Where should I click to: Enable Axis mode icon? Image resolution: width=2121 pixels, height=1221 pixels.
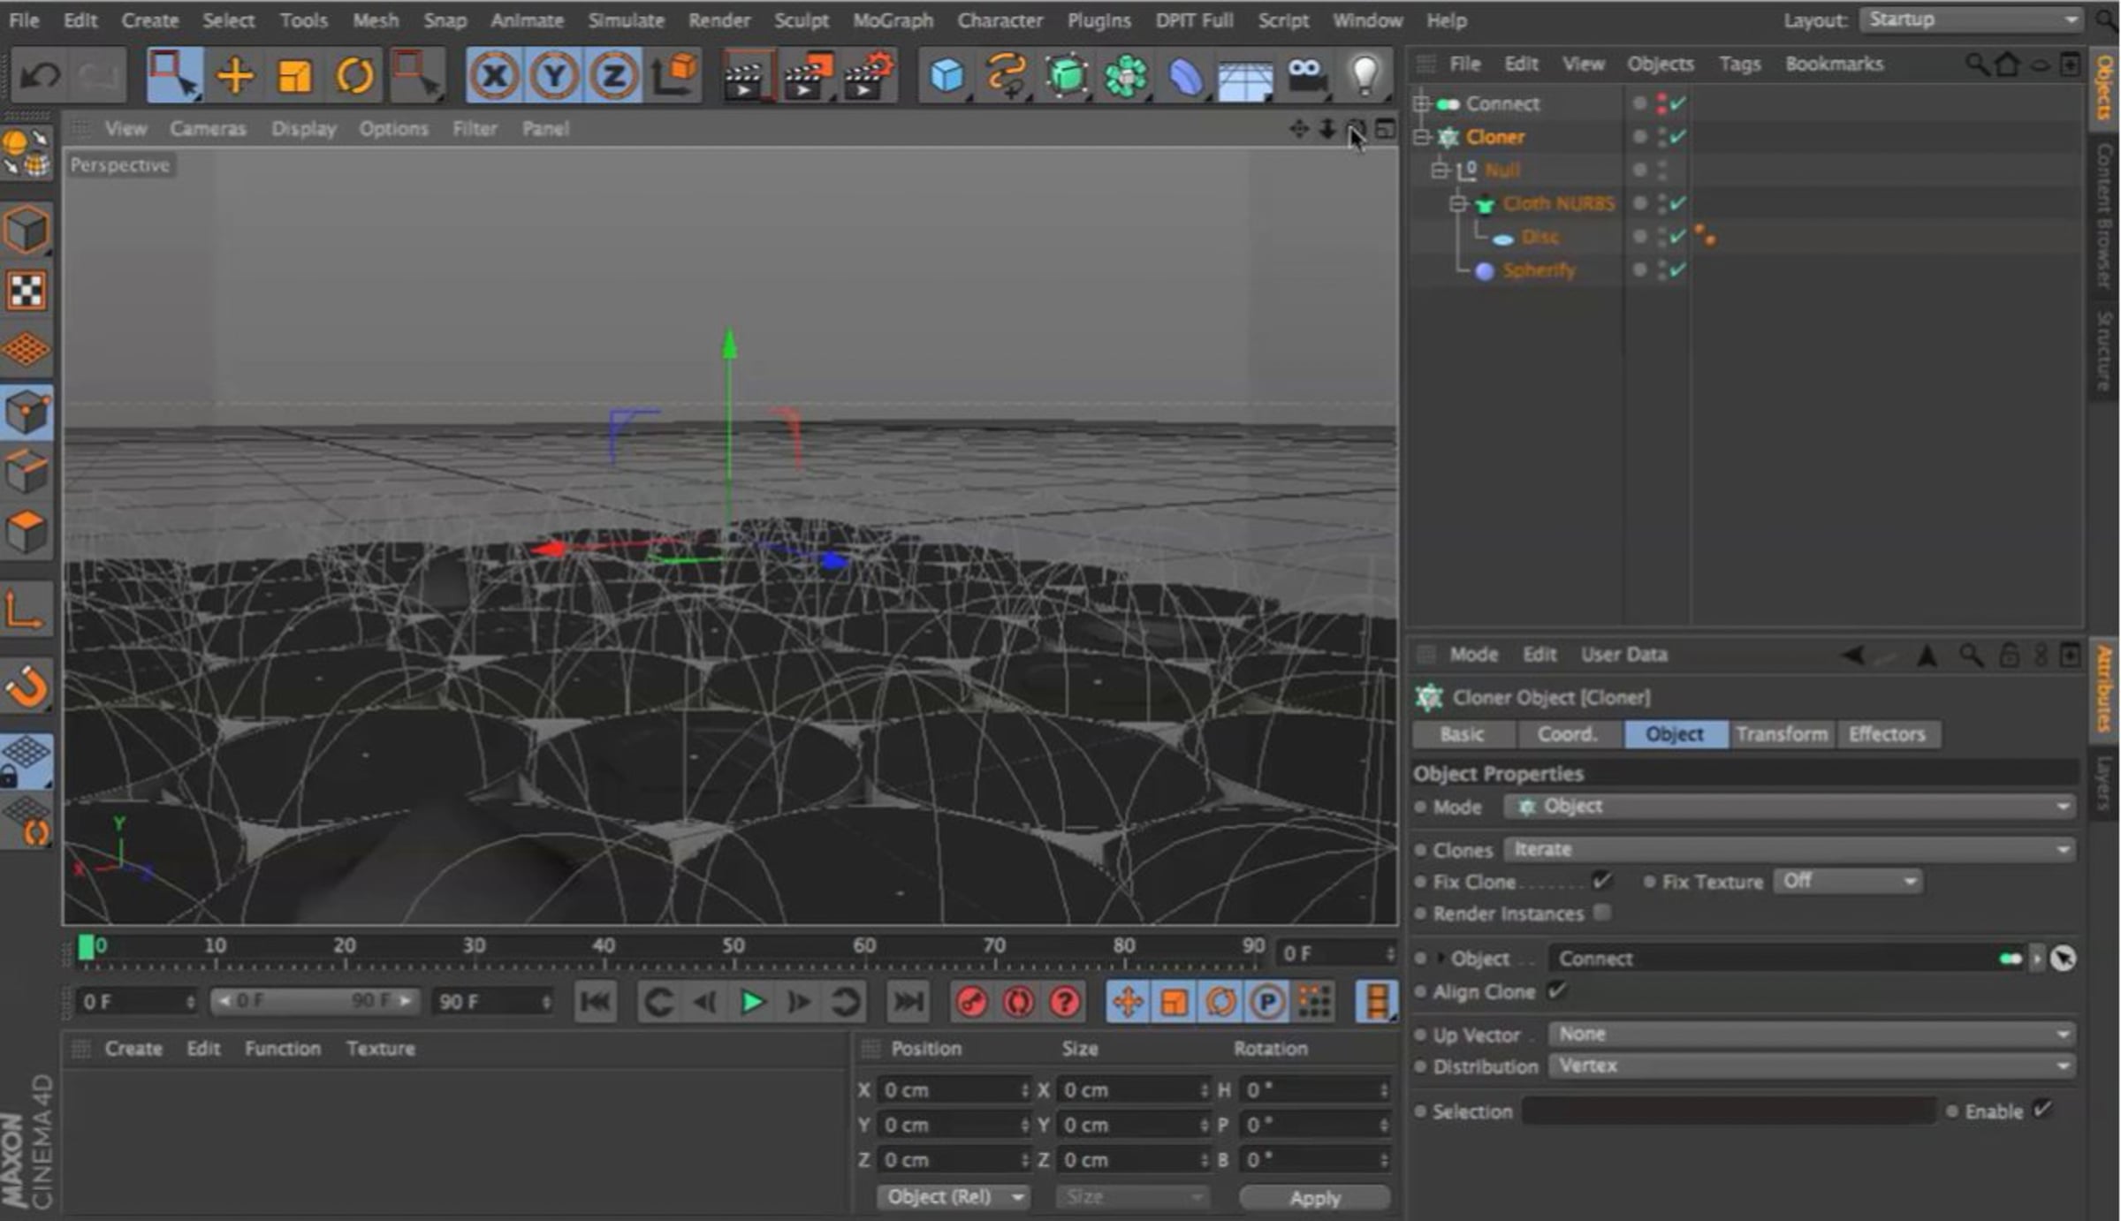click(x=27, y=610)
